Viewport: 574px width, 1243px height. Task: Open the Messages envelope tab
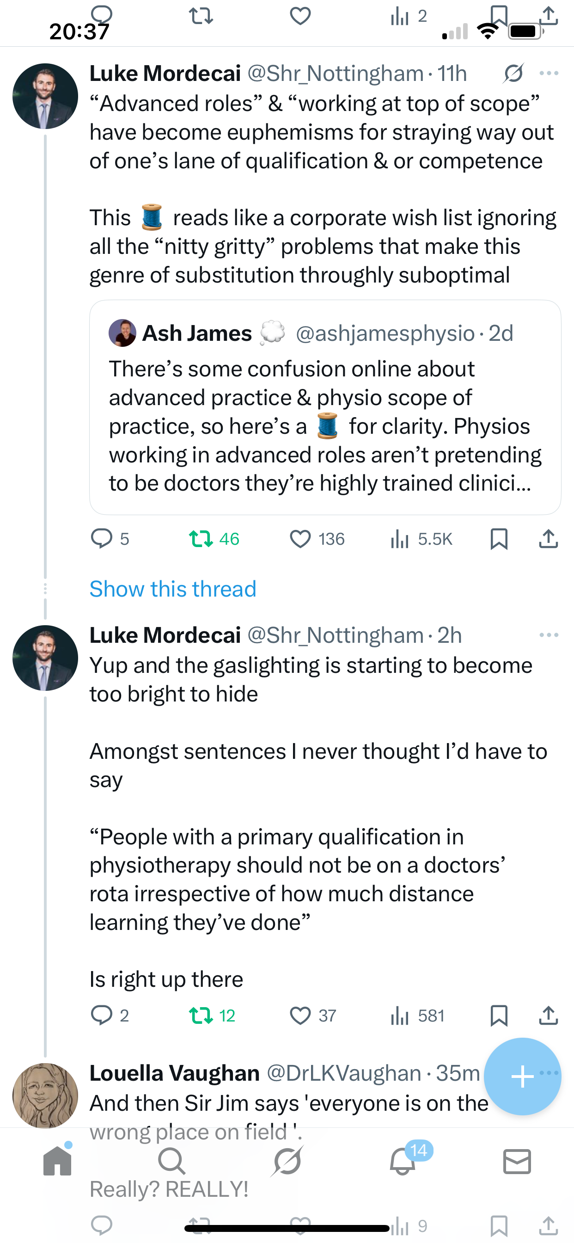click(x=517, y=1161)
